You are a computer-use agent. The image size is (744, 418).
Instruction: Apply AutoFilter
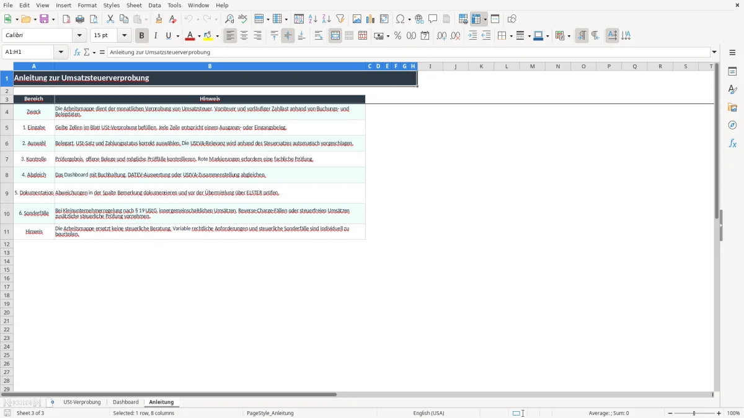[x=340, y=19]
